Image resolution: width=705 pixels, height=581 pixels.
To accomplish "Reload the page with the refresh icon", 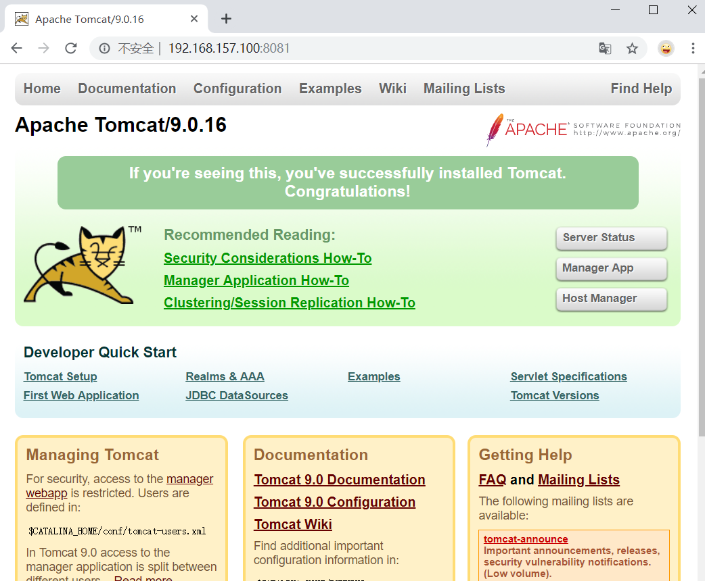I will (71, 48).
